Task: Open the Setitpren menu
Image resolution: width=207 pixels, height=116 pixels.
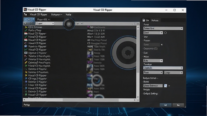Action: pyautogui.click(x=57, y=15)
